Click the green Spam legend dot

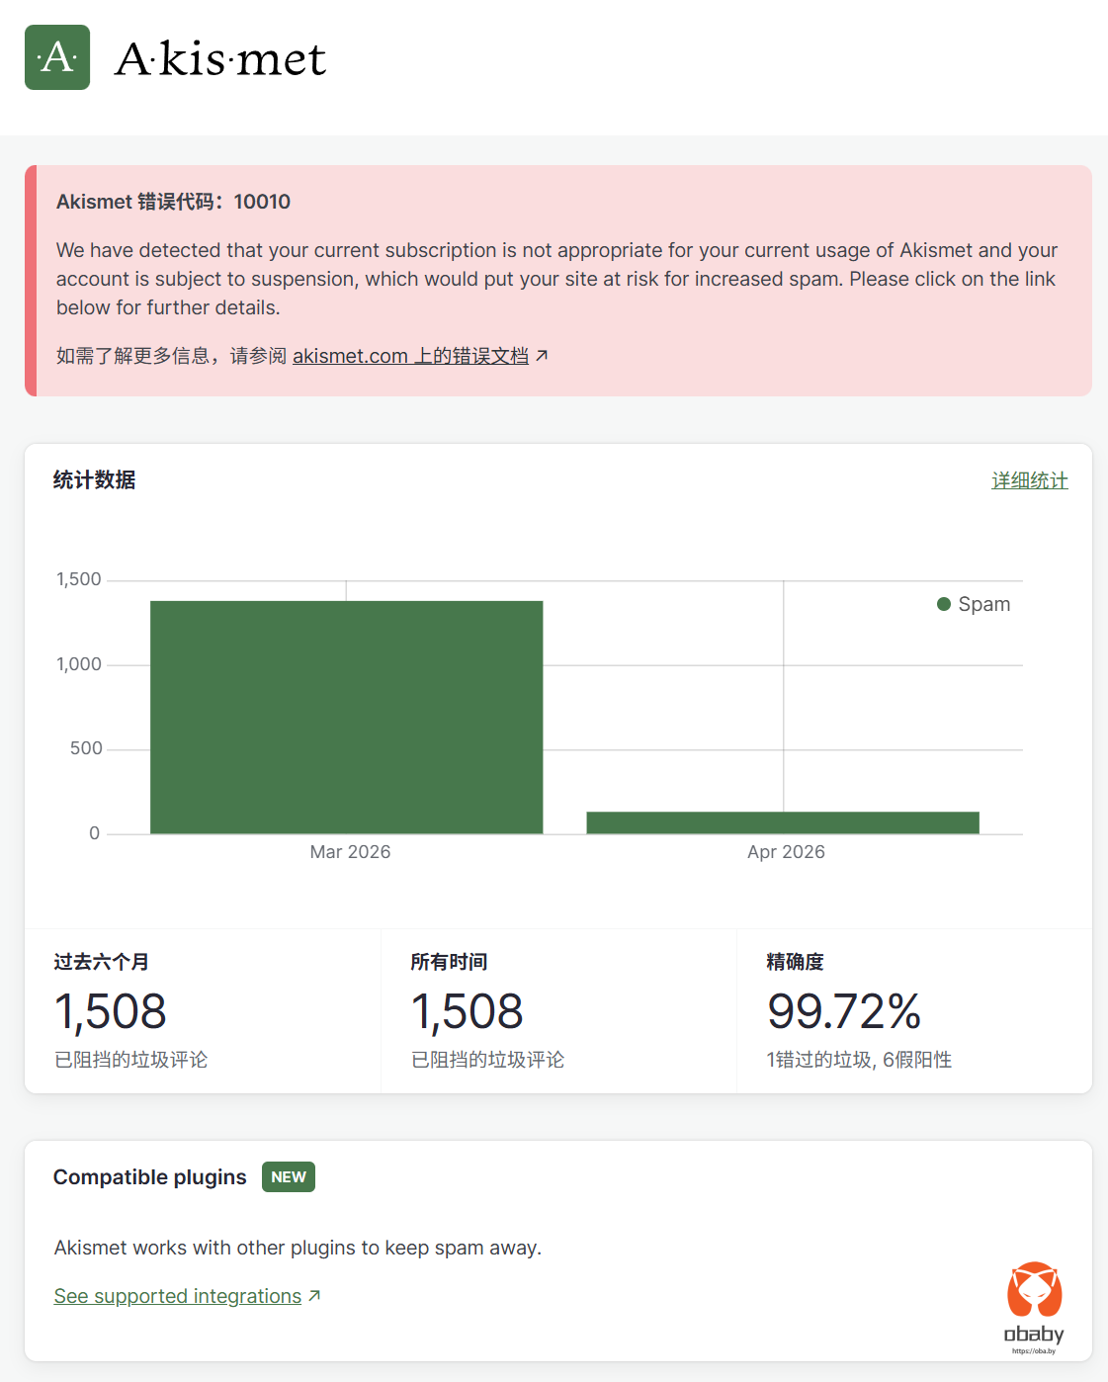pyautogui.click(x=943, y=604)
